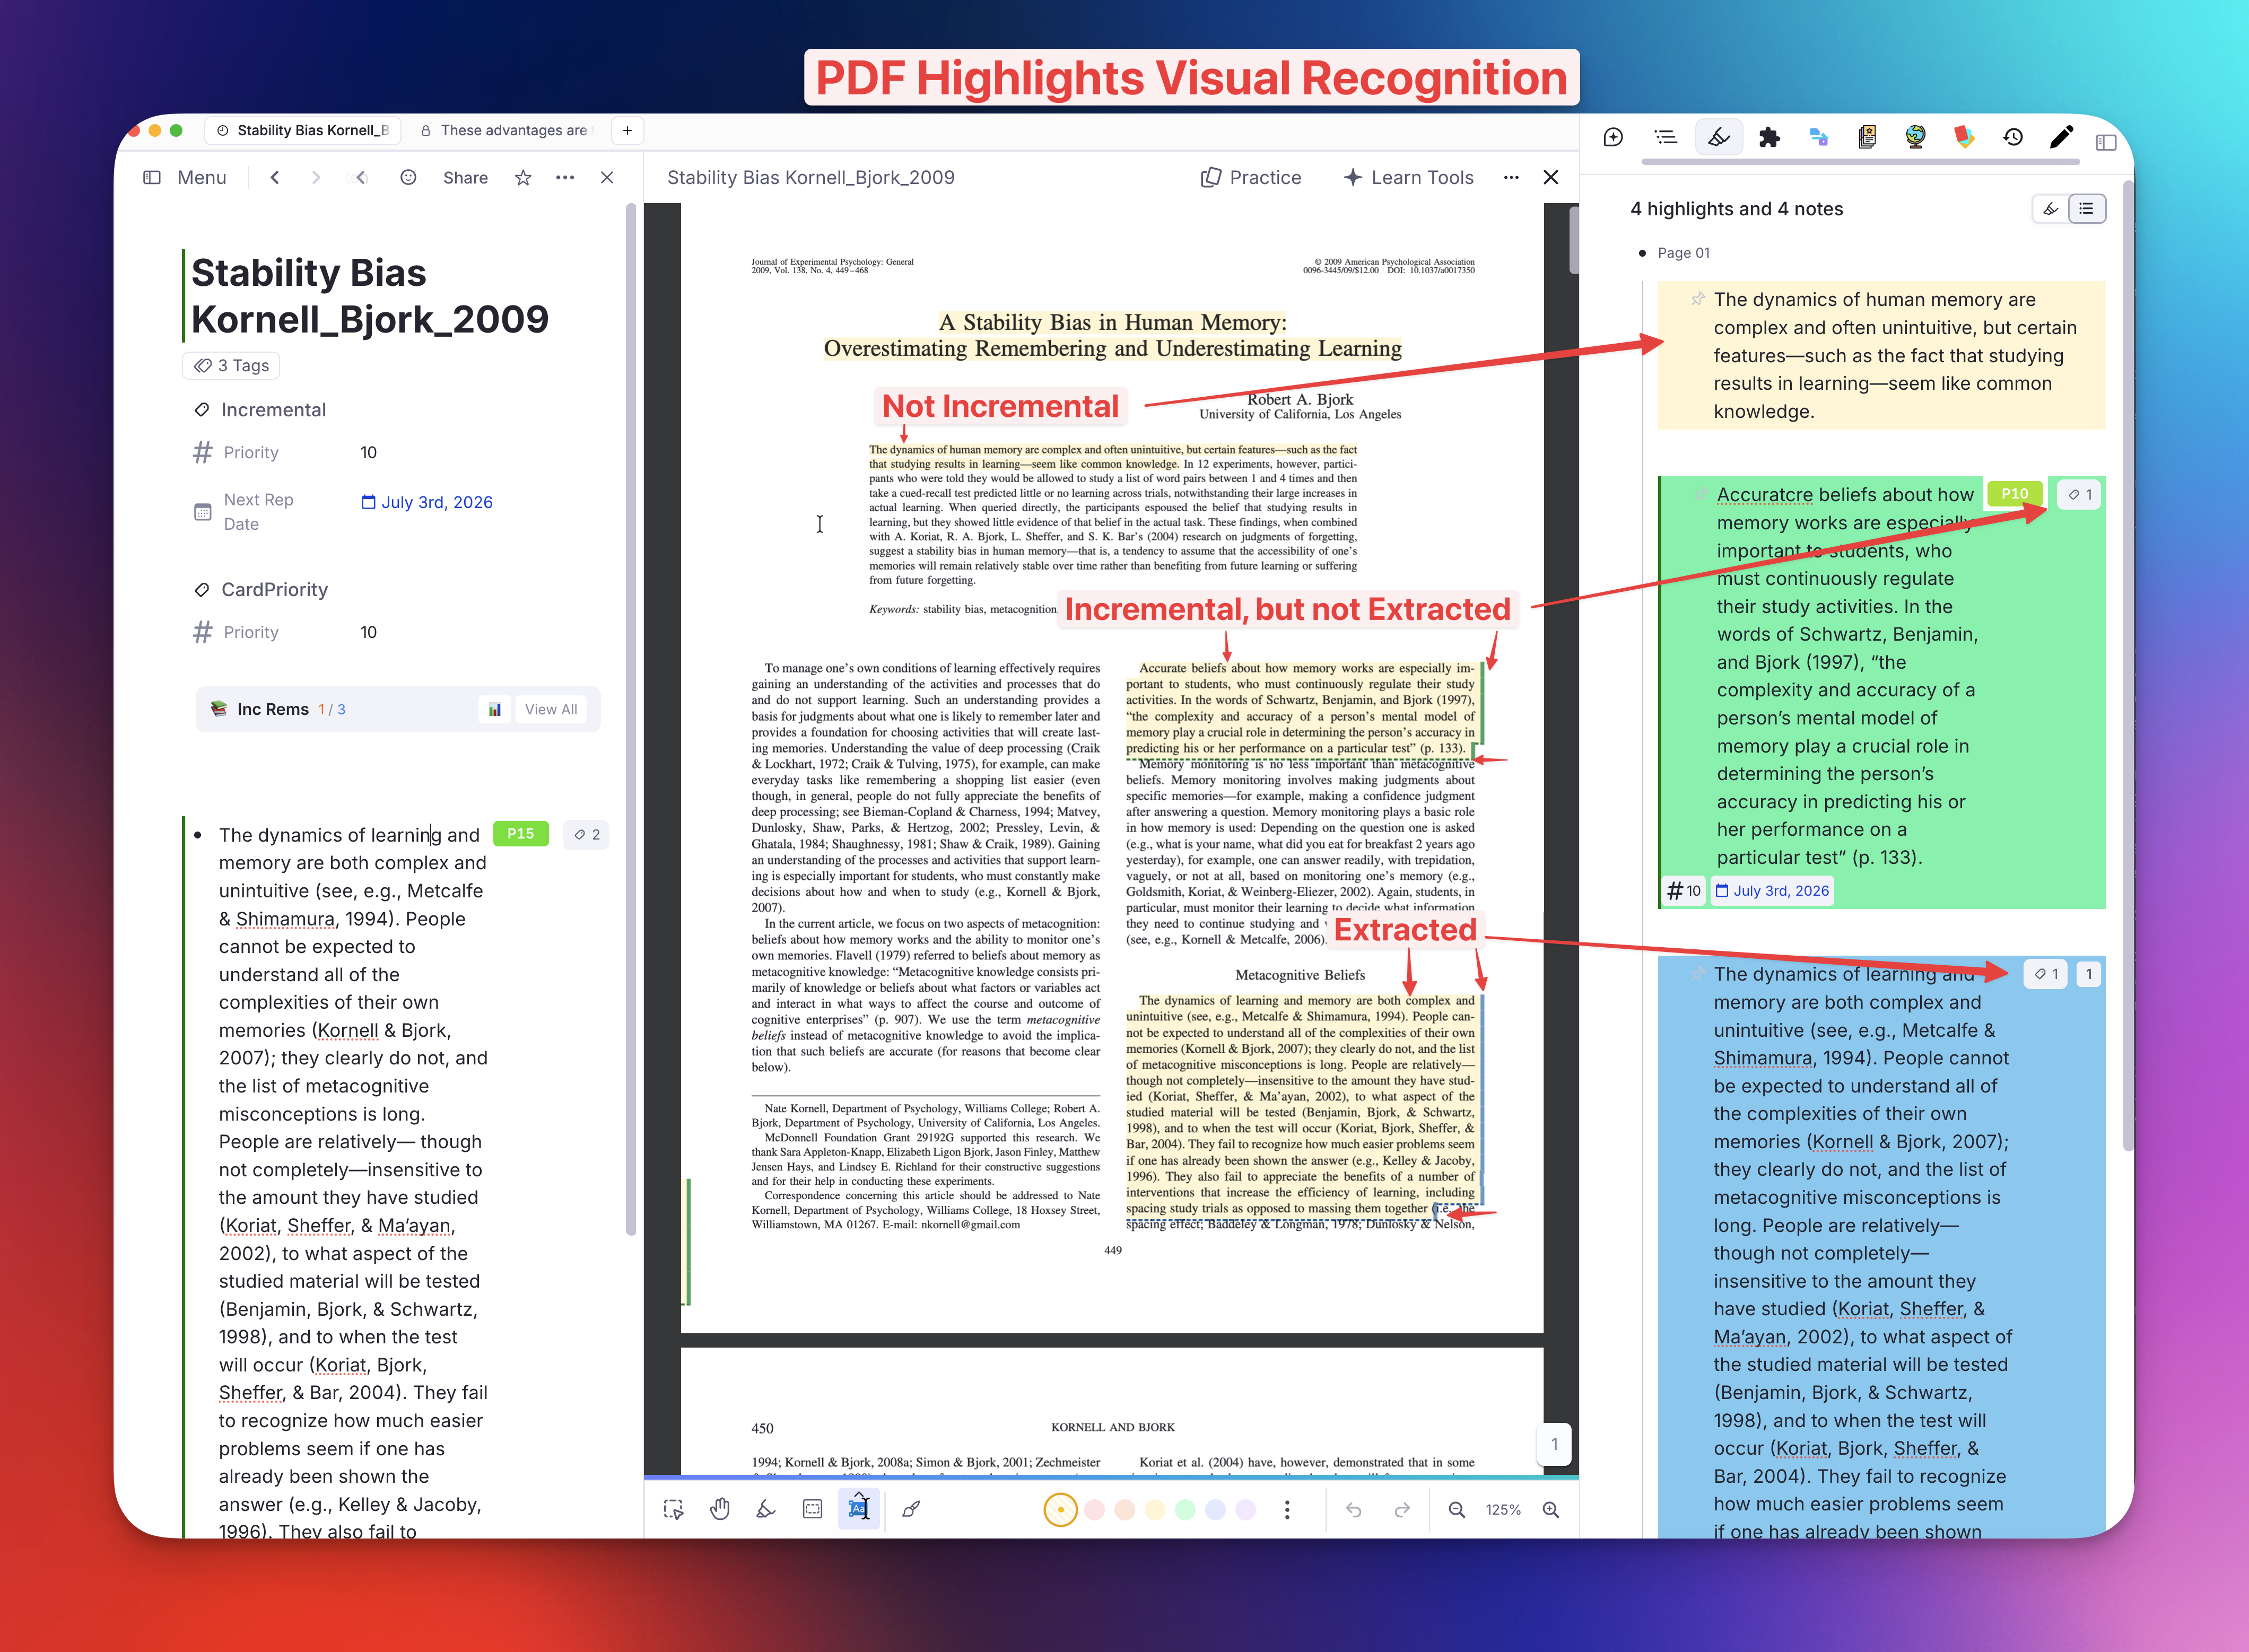Click the globe plugin icon
The image size is (2249, 1652).
tap(1915, 138)
